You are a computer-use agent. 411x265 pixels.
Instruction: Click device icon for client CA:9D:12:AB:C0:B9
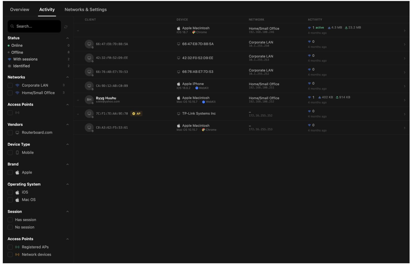coord(89,86)
